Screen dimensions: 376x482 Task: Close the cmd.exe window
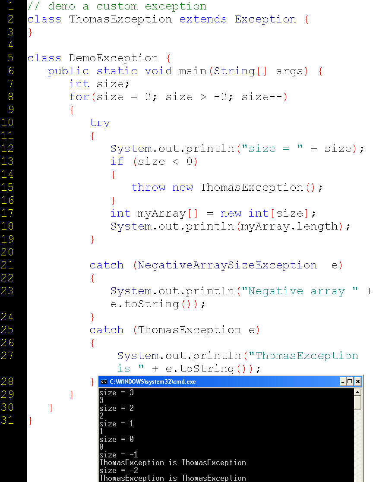pyautogui.click(x=357, y=382)
